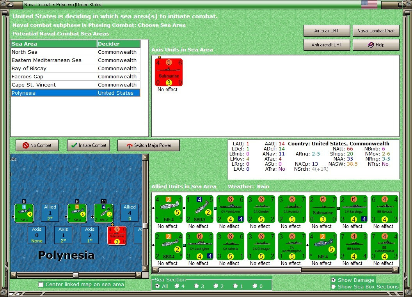Screen dimensions: 412x297
Task: Click the Decider column header
Action: [x=119, y=44]
